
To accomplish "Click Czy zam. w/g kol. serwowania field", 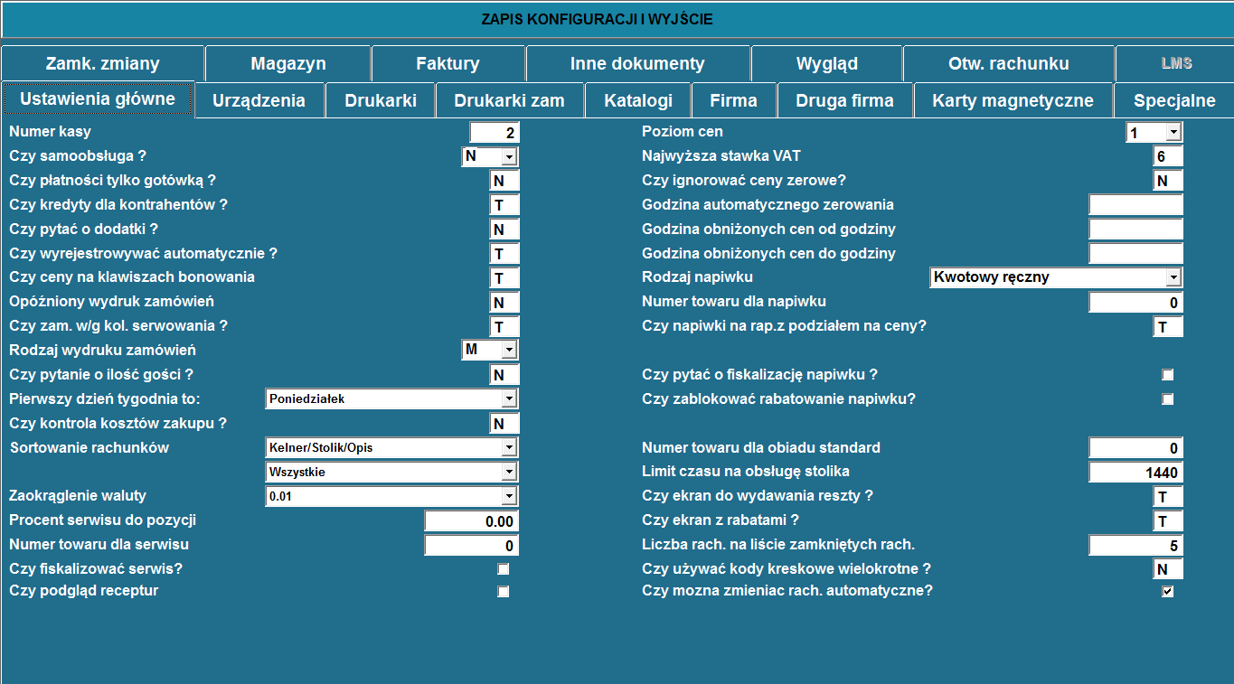I will (504, 326).
